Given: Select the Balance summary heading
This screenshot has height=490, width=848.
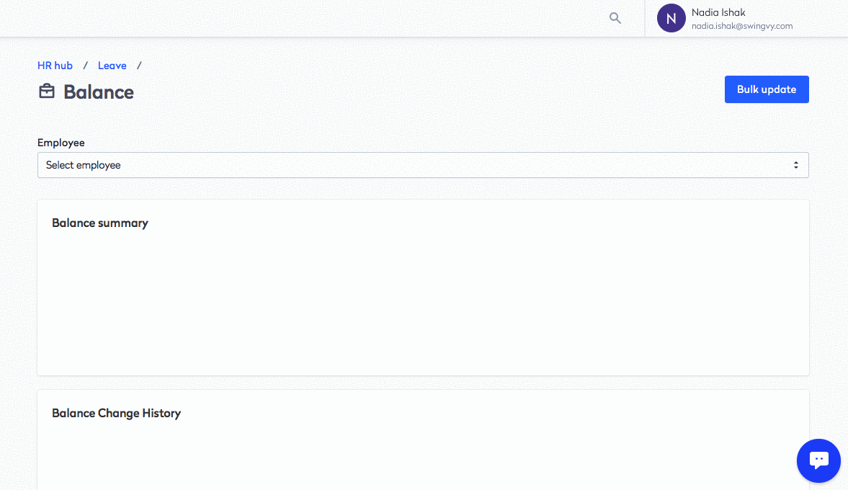Looking at the screenshot, I should click(x=100, y=223).
